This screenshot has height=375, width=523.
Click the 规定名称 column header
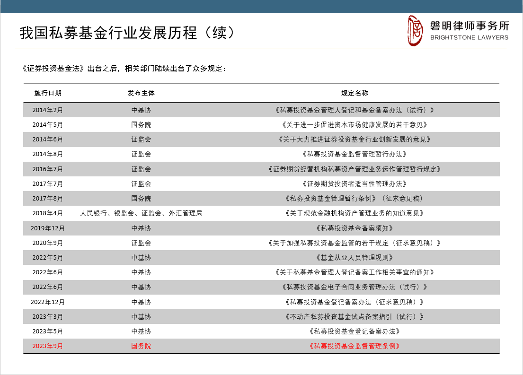pos(355,93)
